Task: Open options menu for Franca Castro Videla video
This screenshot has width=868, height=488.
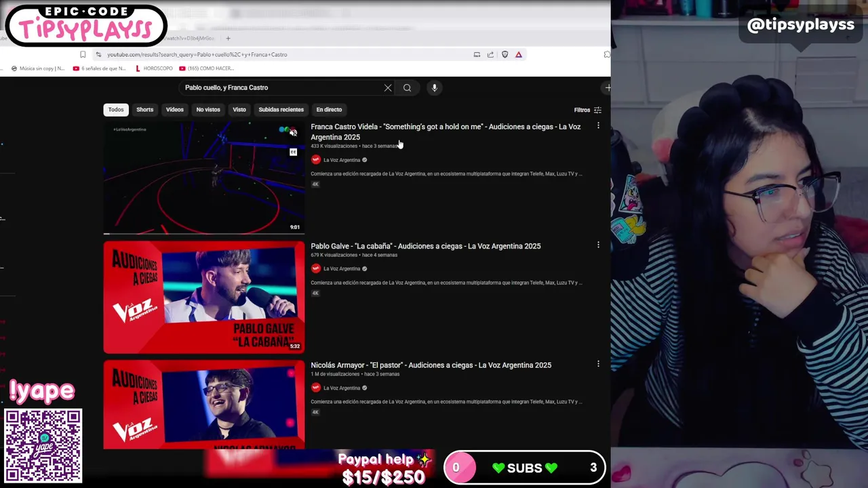Action: coord(598,126)
